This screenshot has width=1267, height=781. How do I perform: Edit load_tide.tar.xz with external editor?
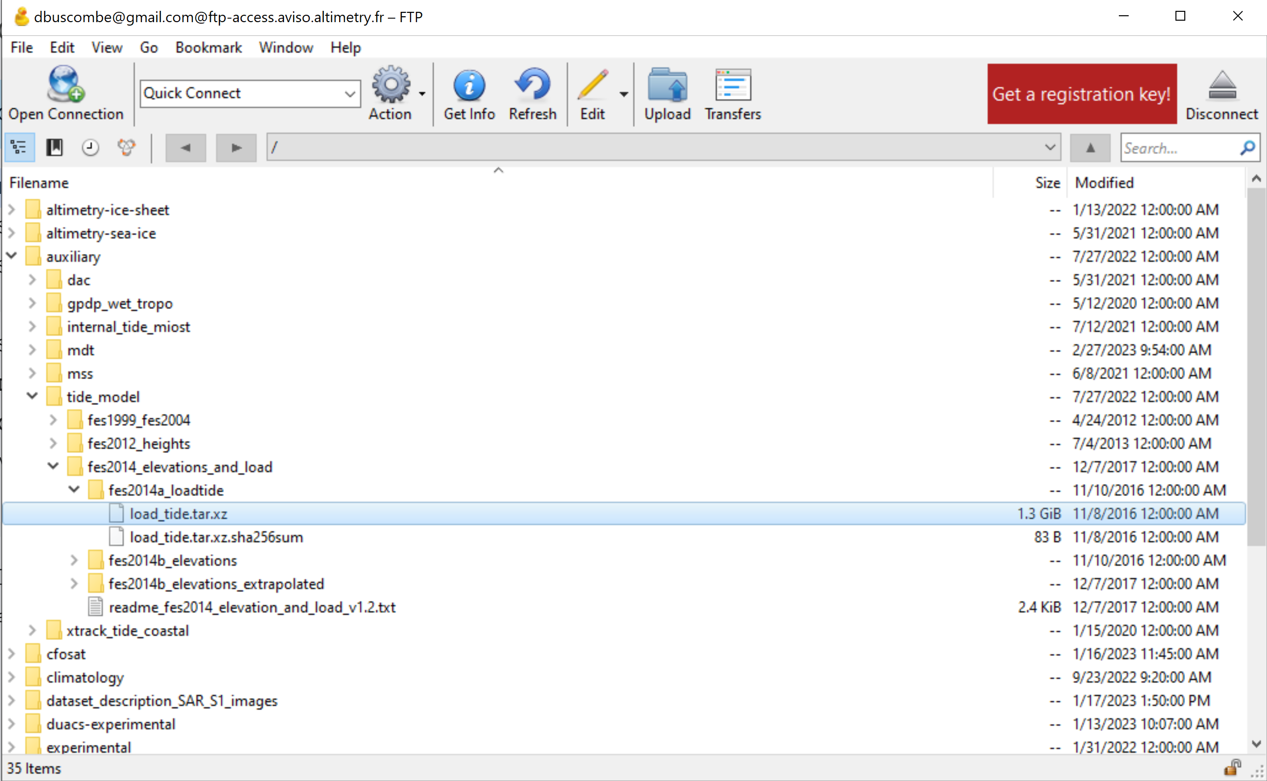[592, 94]
